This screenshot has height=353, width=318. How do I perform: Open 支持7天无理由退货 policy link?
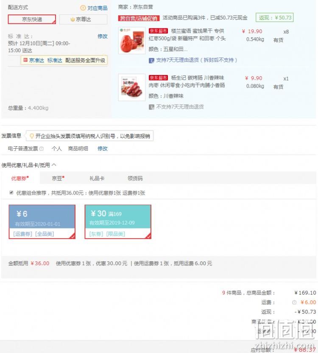(x=197, y=60)
